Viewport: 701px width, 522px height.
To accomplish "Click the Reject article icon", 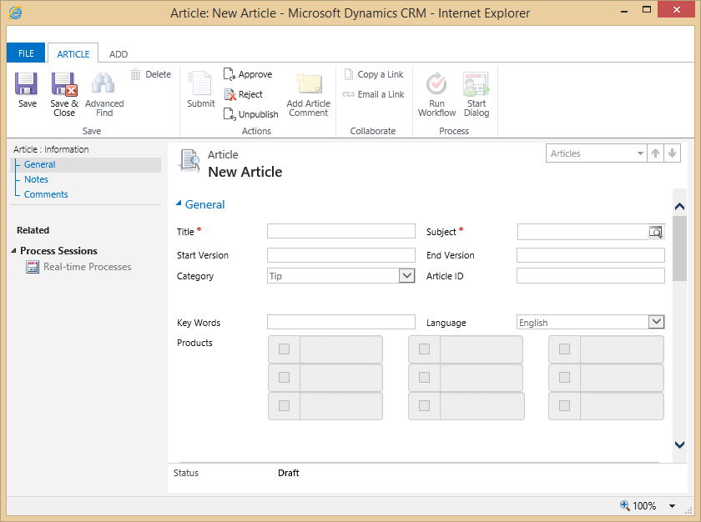I will tap(229, 94).
